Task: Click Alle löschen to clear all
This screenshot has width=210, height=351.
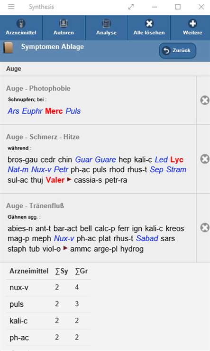Action: click(149, 28)
